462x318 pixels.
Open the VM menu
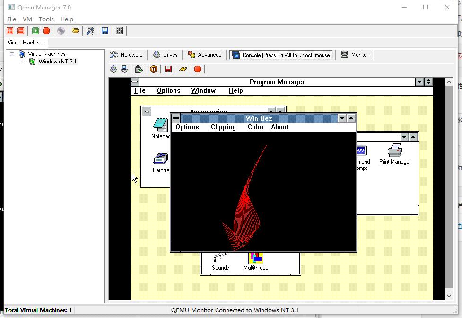point(27,19)
